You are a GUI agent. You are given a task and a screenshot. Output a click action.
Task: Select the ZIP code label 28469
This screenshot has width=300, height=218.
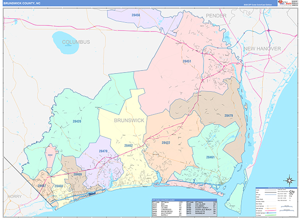click(x=77, y=174)
